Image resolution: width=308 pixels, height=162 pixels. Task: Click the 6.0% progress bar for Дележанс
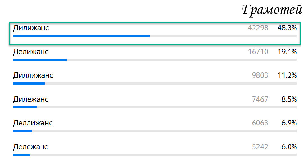click(155, 155)
